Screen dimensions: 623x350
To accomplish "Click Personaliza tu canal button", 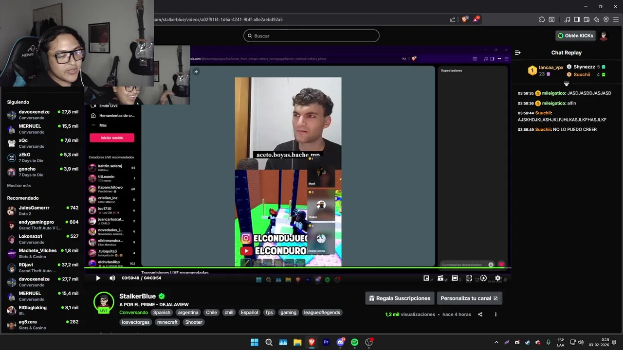I will point(469,298).
